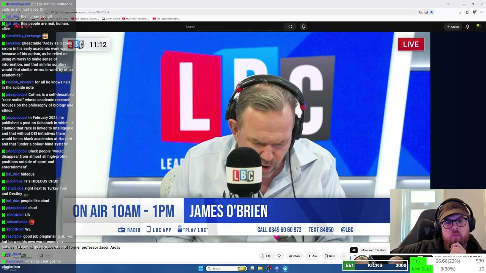The image size is (486, 273).
Task: Click the 'Foolish_Phoenix' chat username
Action: point(19,82)
